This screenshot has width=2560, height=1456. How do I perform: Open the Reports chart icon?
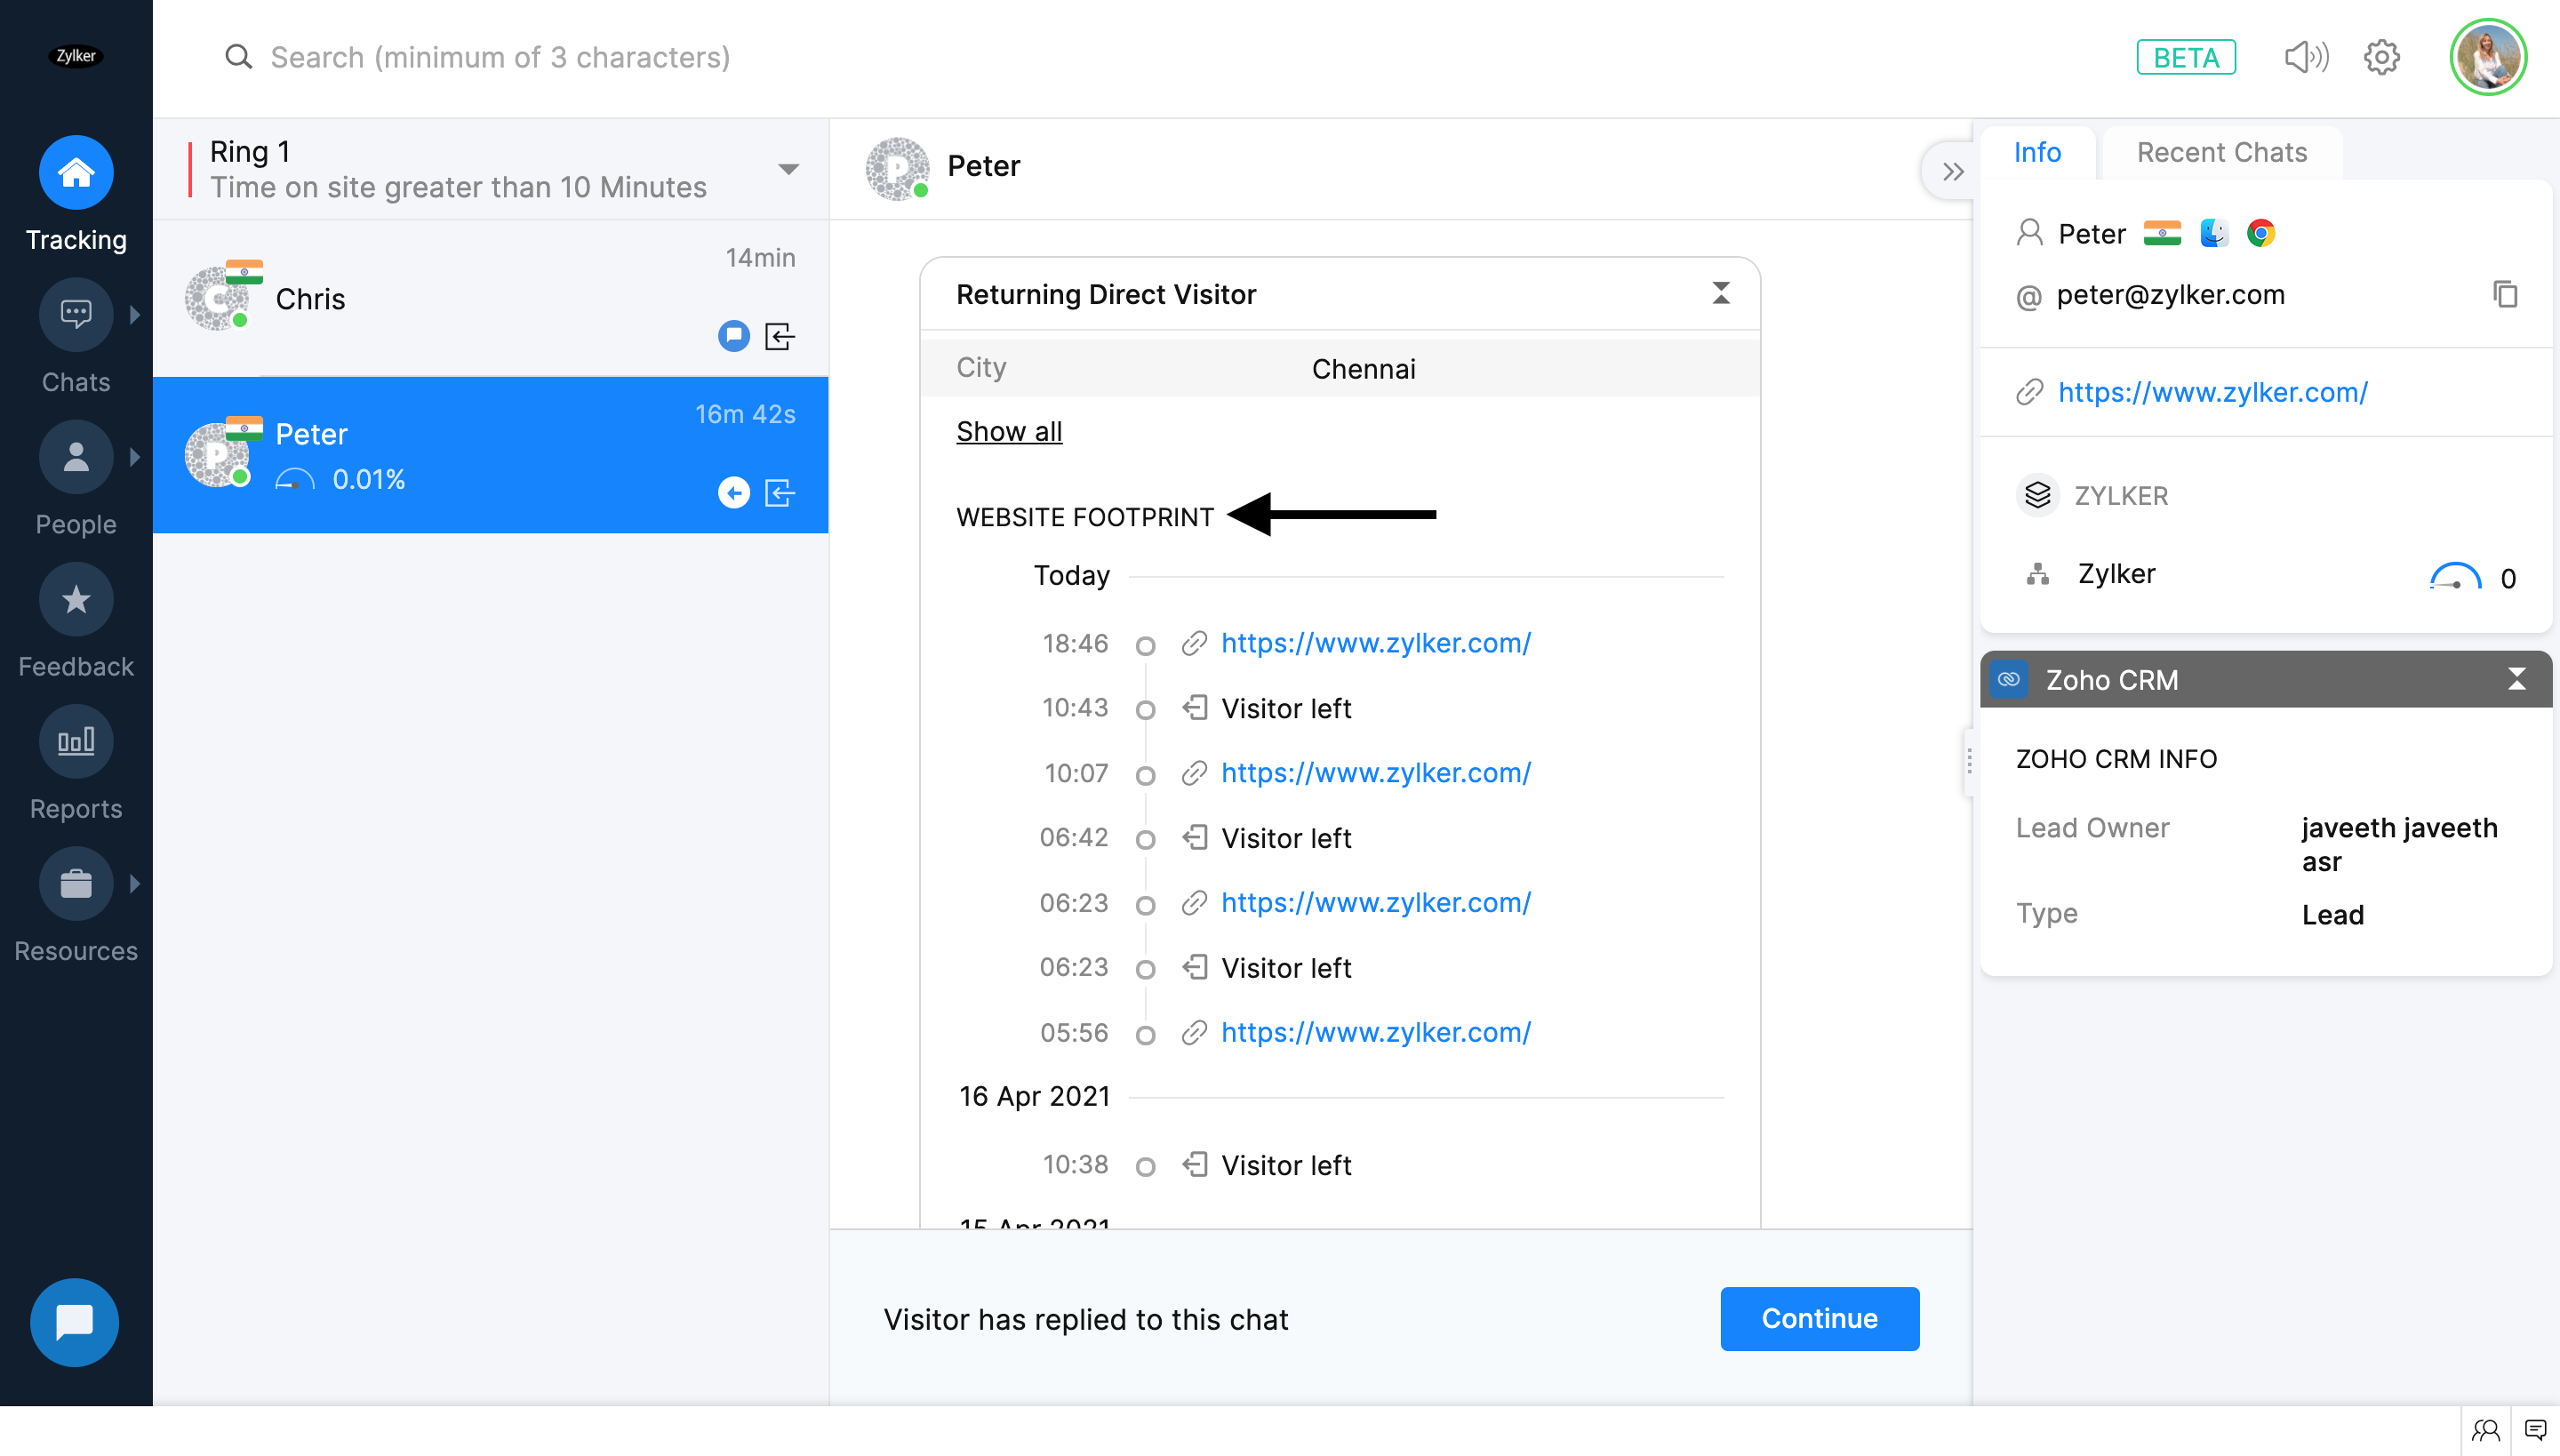[x=76, y=742]
